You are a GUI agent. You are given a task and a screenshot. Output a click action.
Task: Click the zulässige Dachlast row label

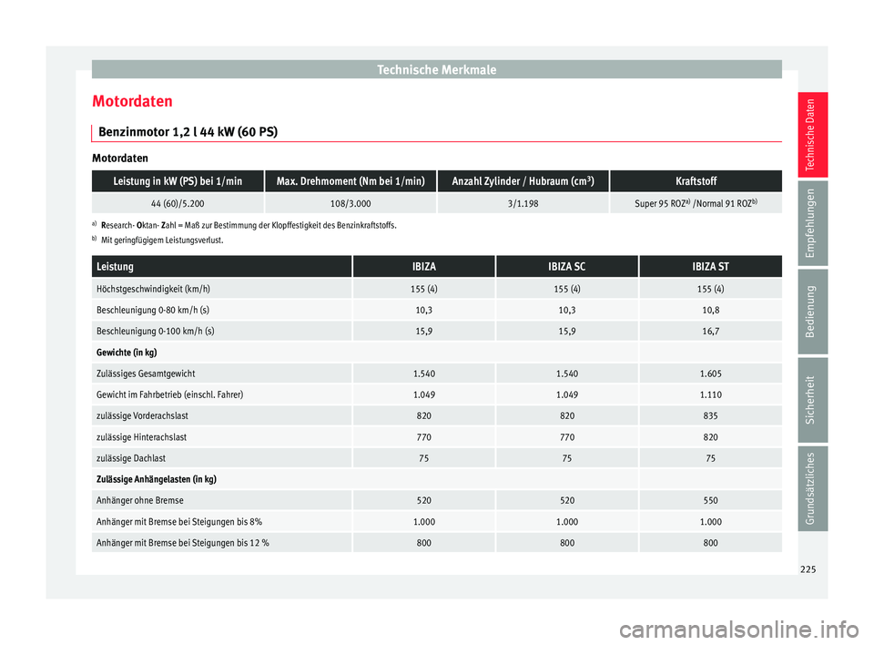(x=131, y=458)
